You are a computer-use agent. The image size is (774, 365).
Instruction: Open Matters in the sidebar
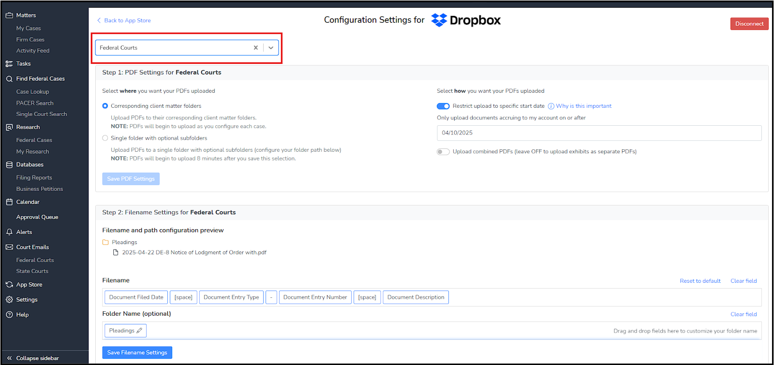point(26,15)
